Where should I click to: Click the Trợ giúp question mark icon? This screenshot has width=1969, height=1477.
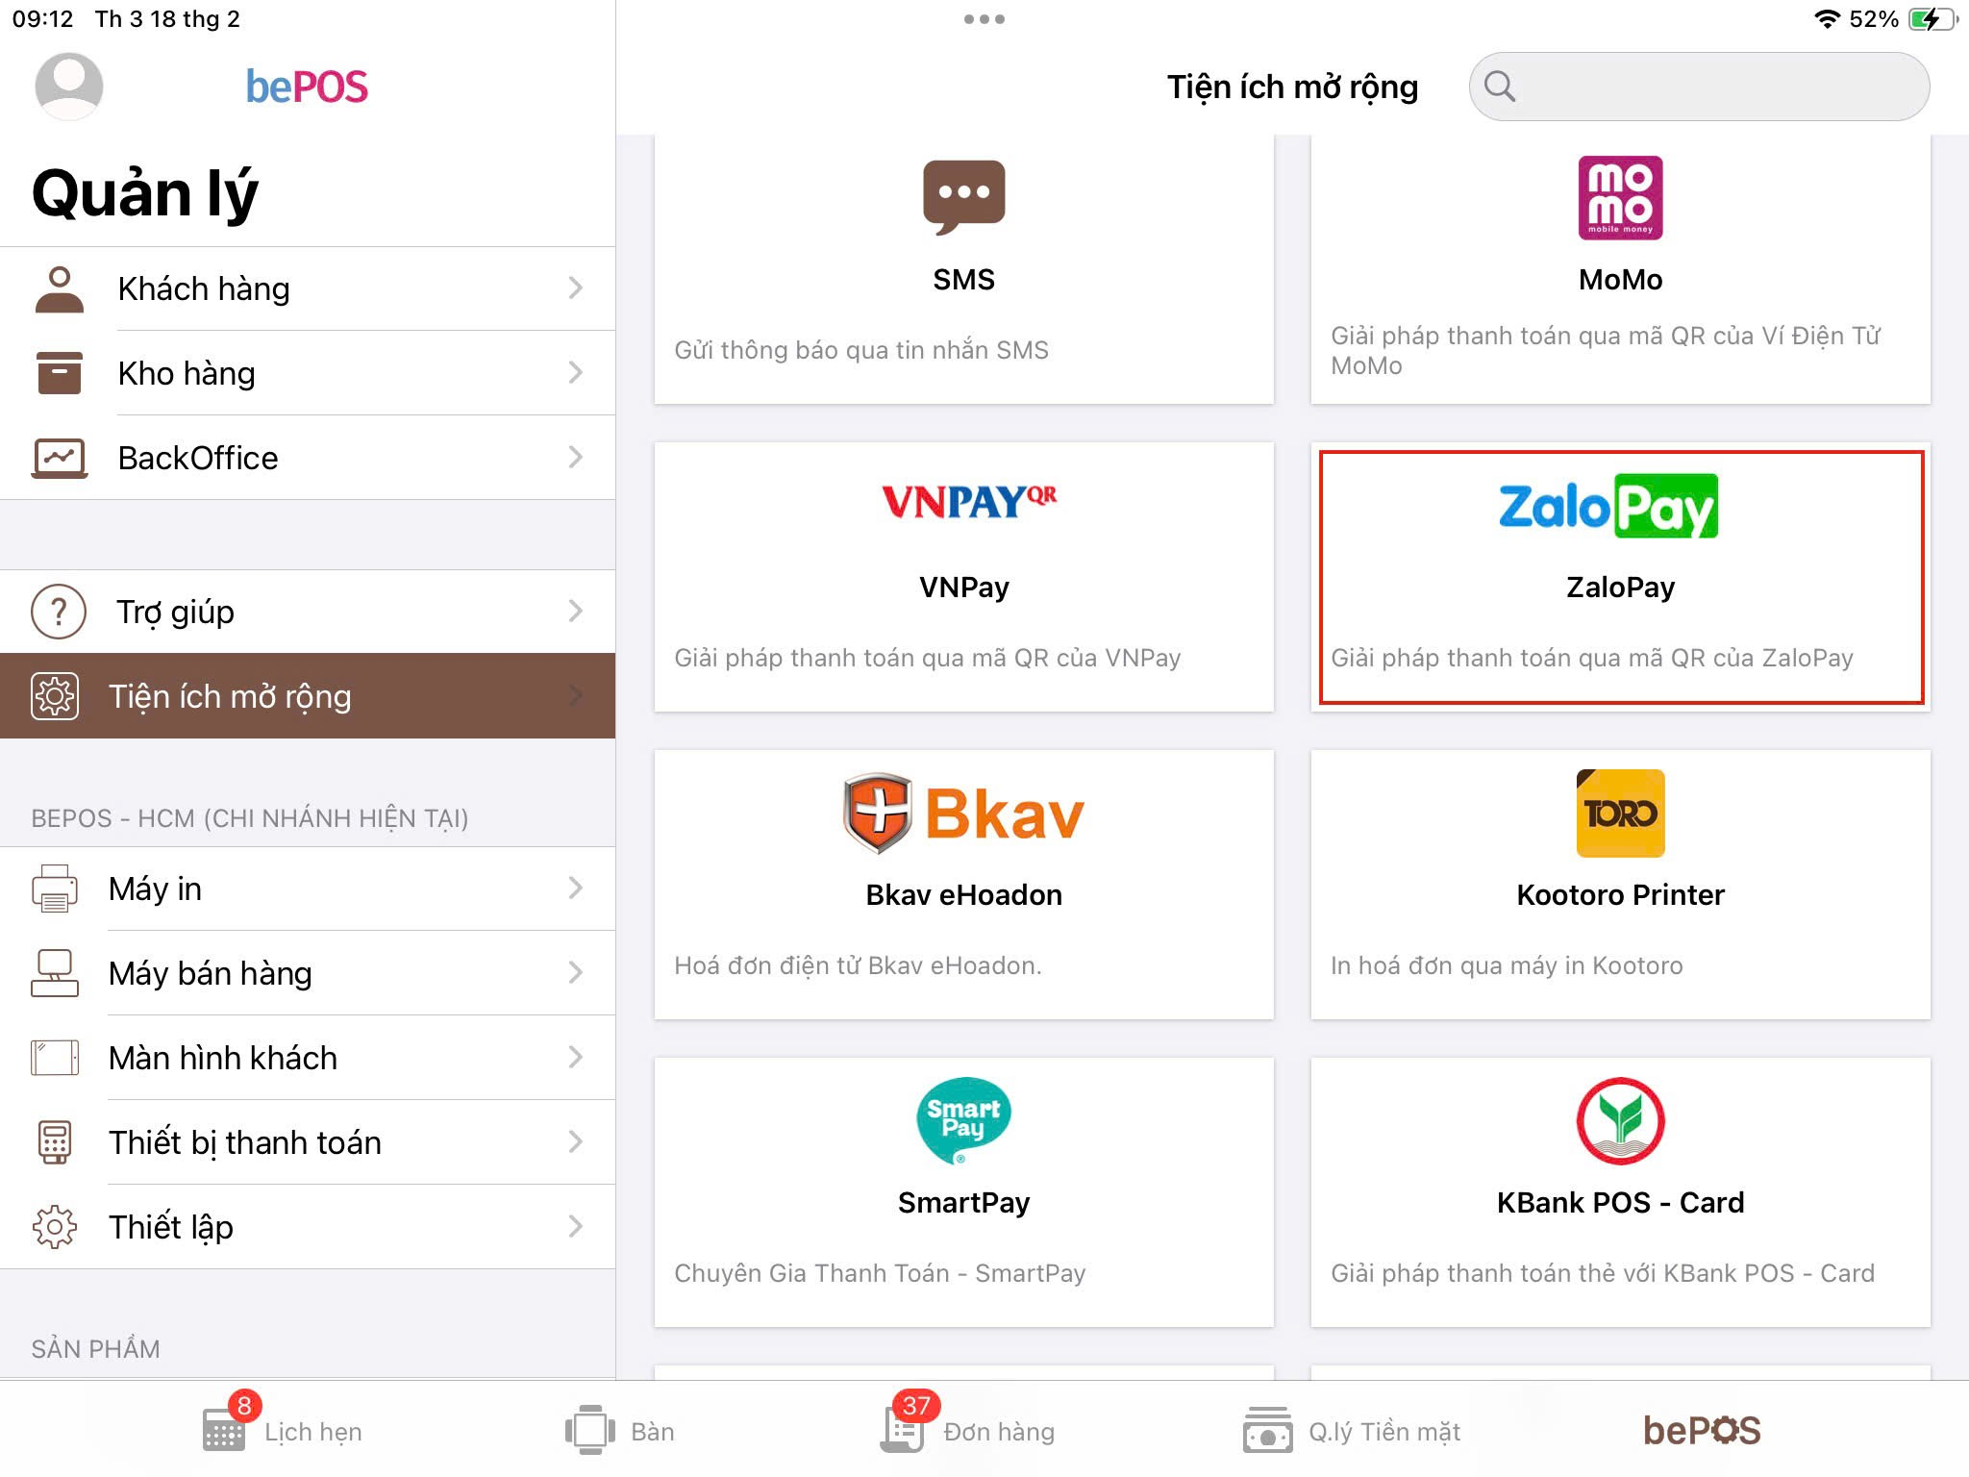pyautogui.click(x=59, y=612)
